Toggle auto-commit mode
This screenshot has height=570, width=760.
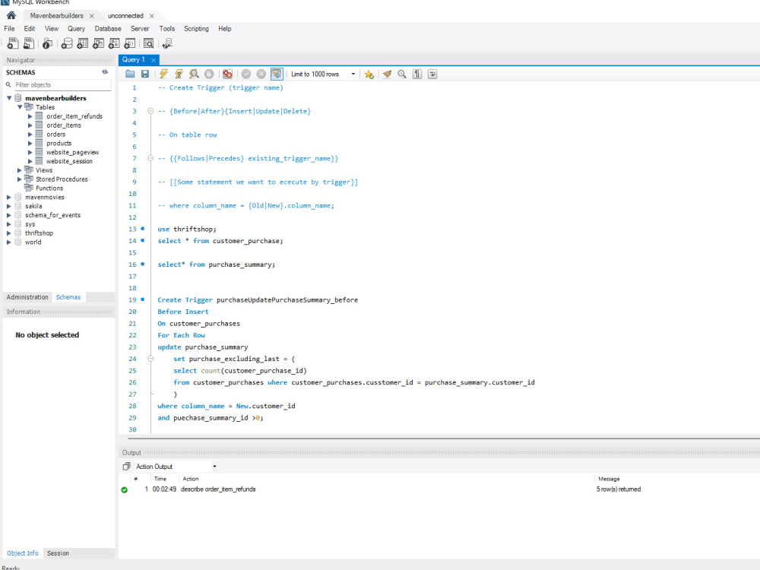click(277, 74)
